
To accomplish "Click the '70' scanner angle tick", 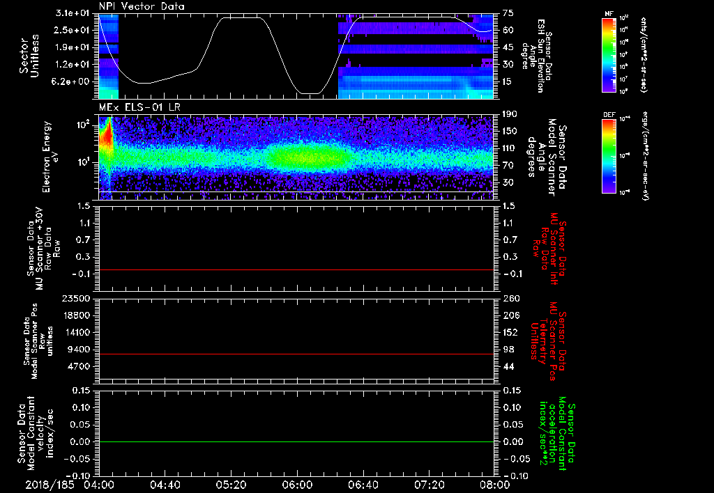I will [x=508, y=166].
